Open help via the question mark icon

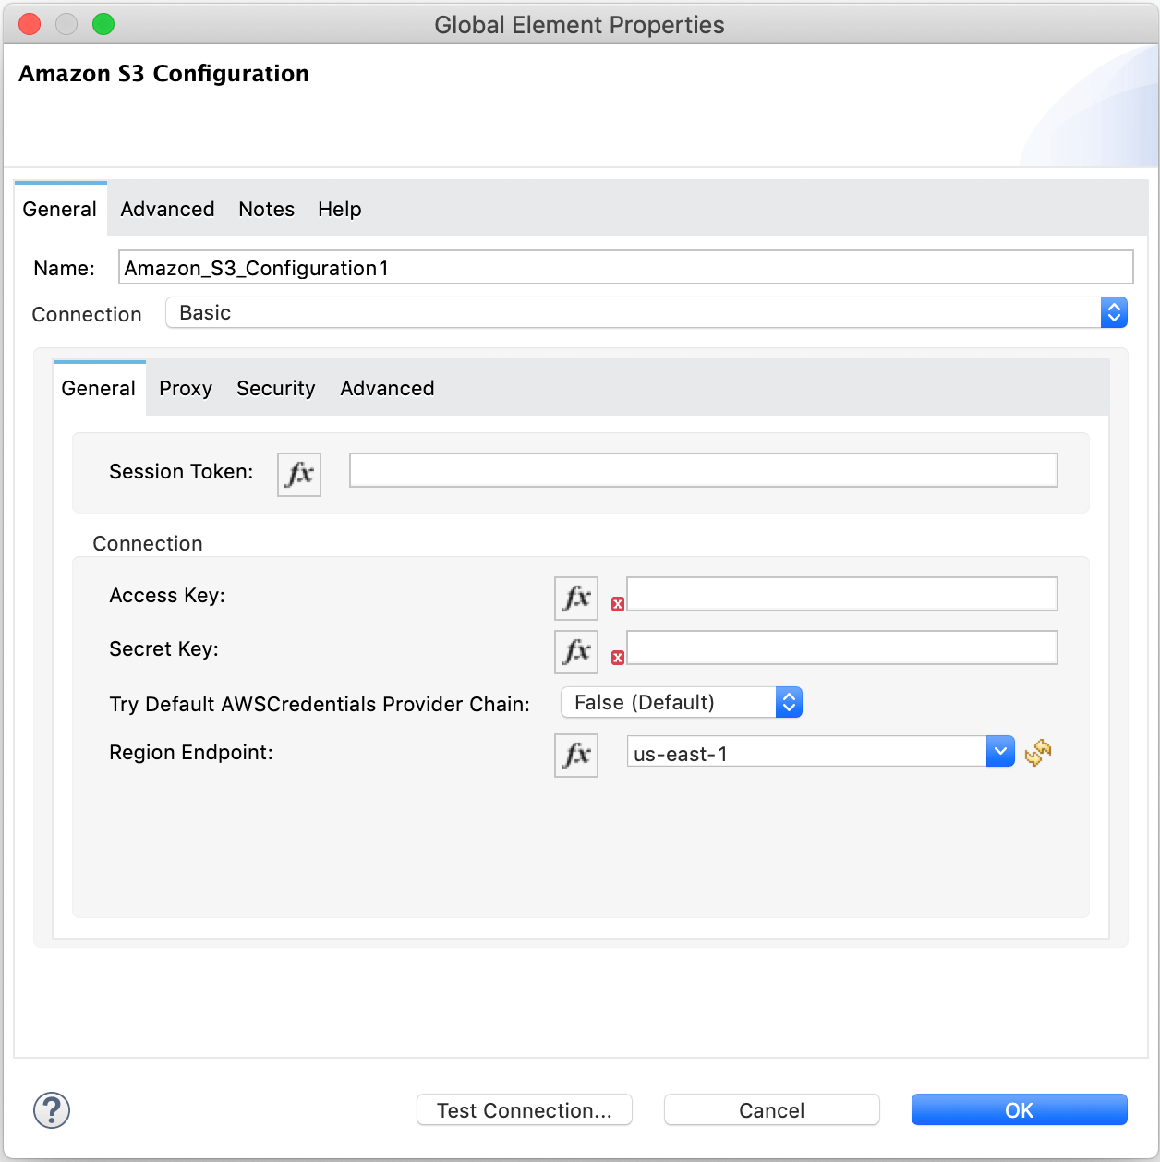click(x=51, y=1110)
